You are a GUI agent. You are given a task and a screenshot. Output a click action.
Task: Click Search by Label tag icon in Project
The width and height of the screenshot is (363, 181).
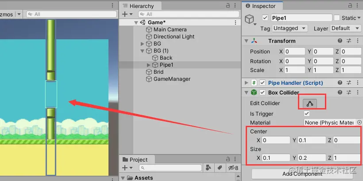(220, 168)
